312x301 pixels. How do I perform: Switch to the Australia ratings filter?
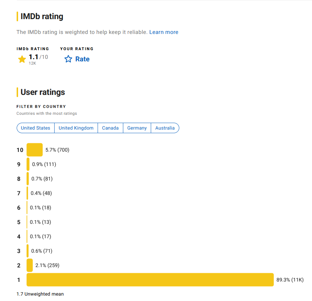point(165,128)
